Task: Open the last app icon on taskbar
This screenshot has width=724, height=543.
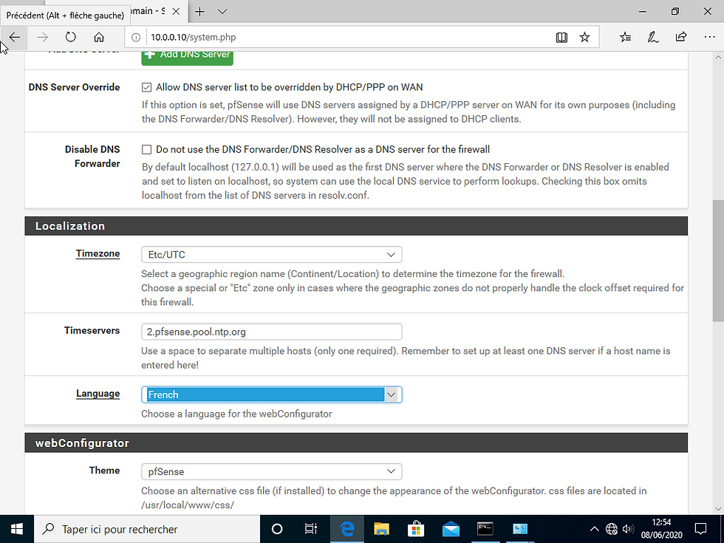Action: tap(520, 529)
